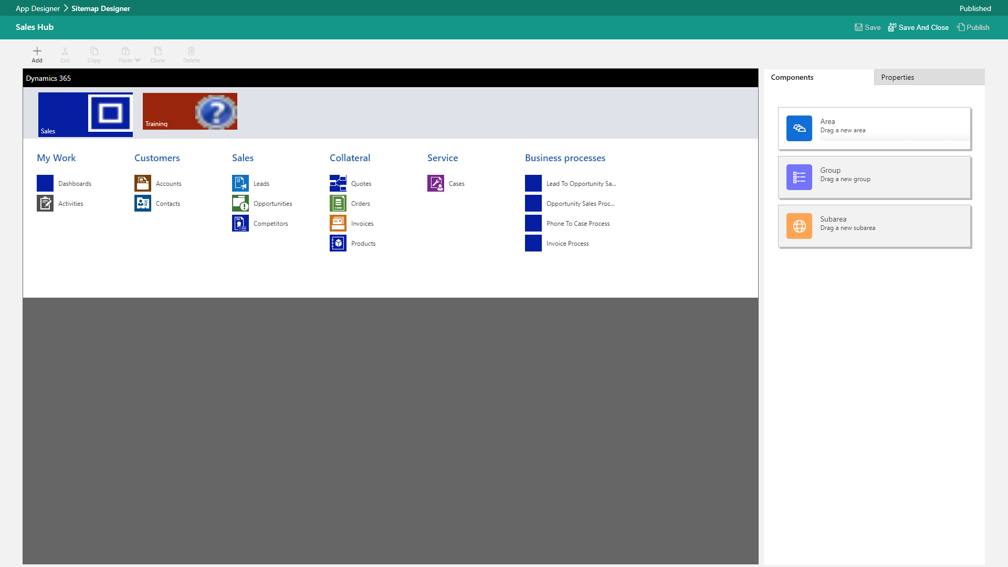Viewport: 1008px width, 567px height.
Task: Select the Quotes subarea icon
Action: coord(338,183)
